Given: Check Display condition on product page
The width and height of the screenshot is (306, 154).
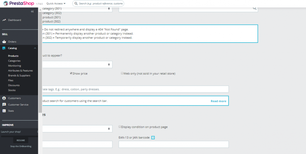Looking at the screenshot, I should tap(120, 127).
